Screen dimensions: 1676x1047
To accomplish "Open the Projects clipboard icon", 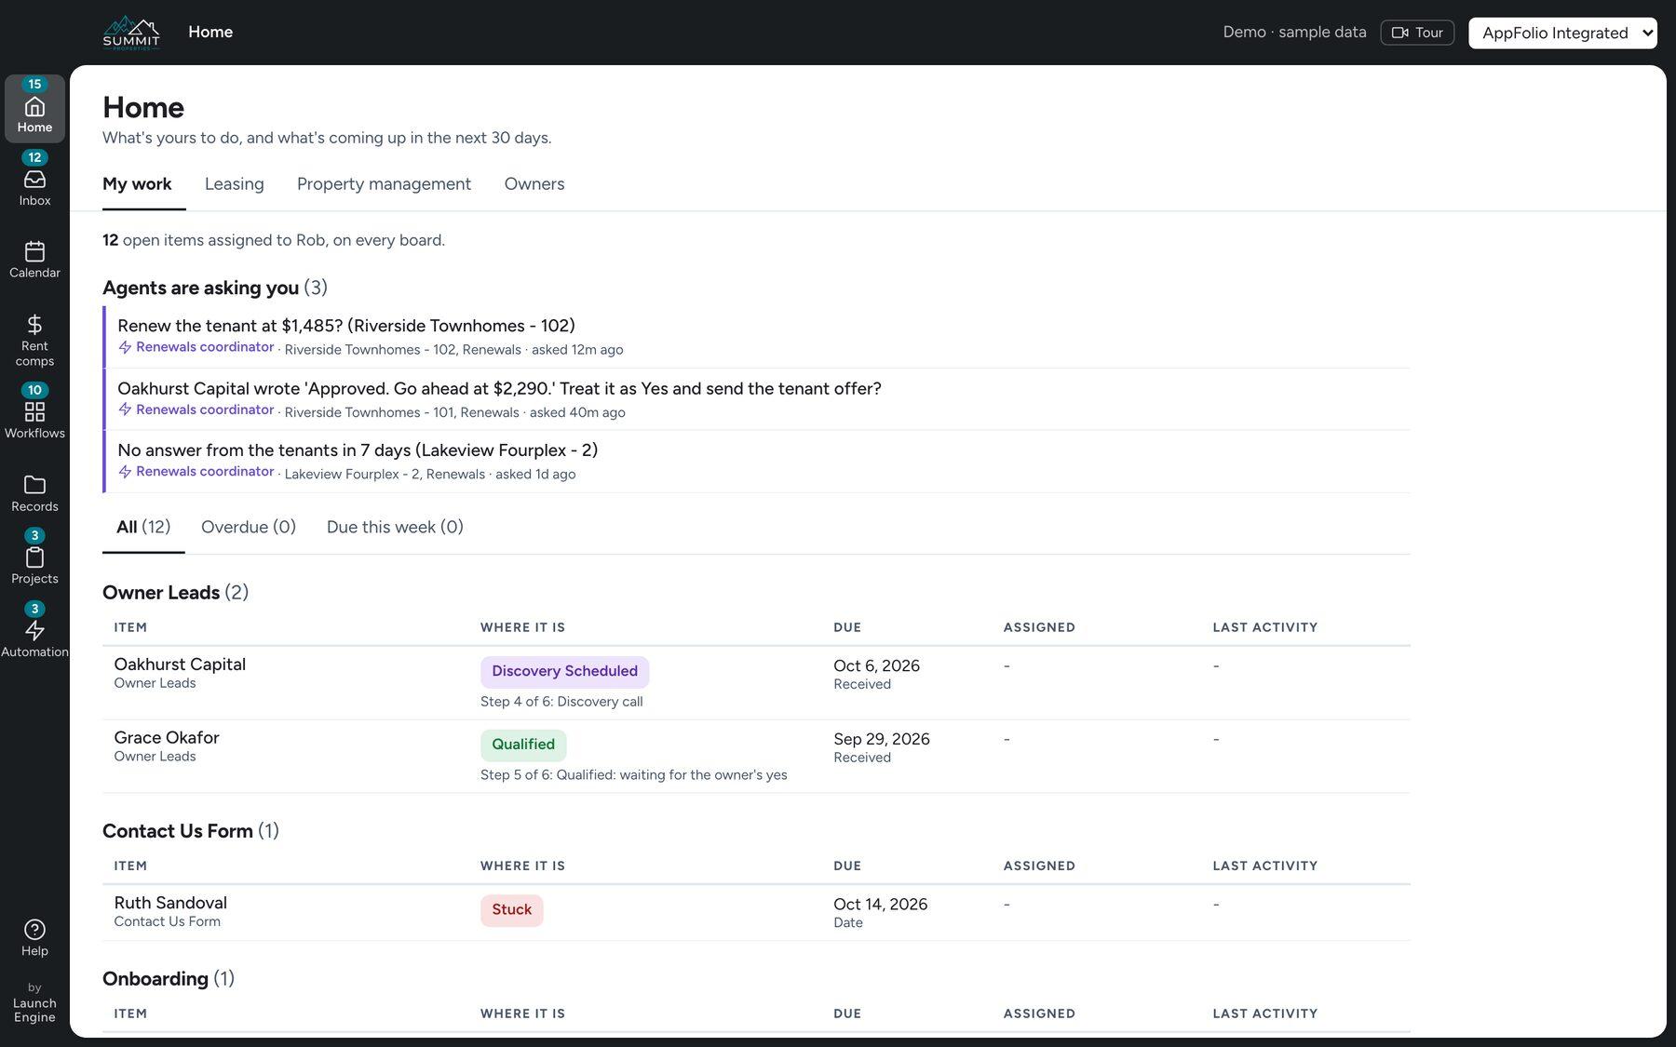I will pos(34,558).
